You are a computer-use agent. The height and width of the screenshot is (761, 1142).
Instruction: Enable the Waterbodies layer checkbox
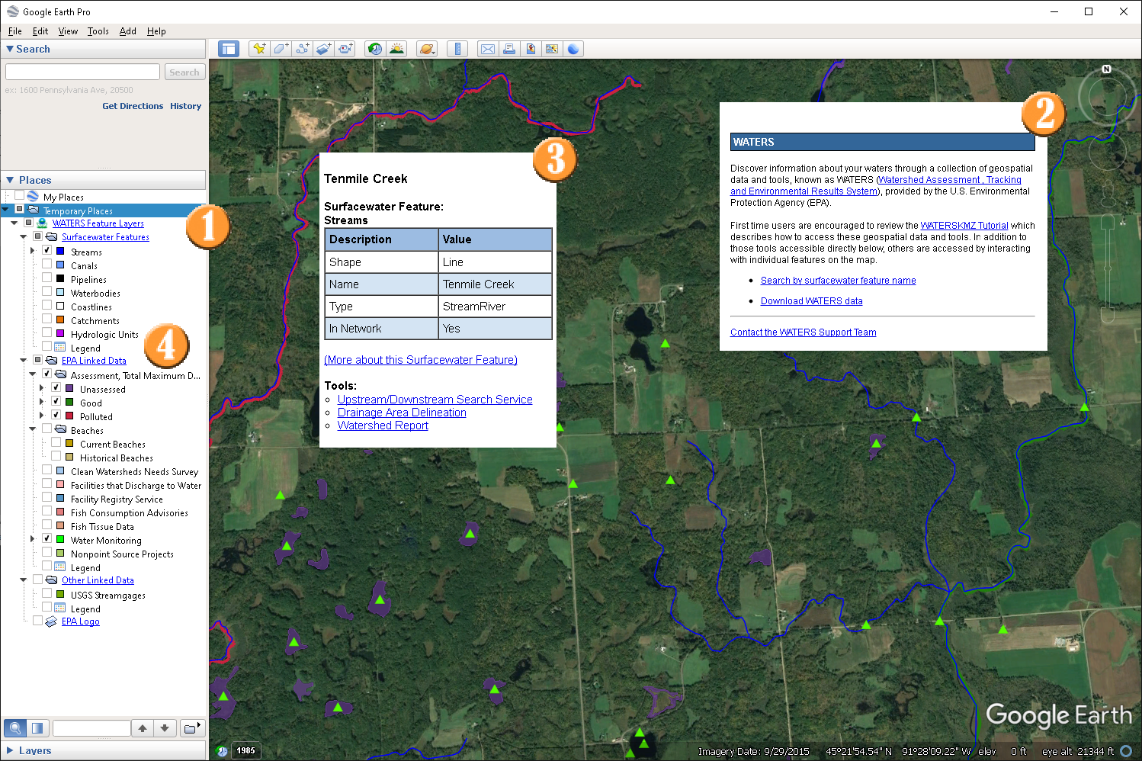click(x=47, y=292)
